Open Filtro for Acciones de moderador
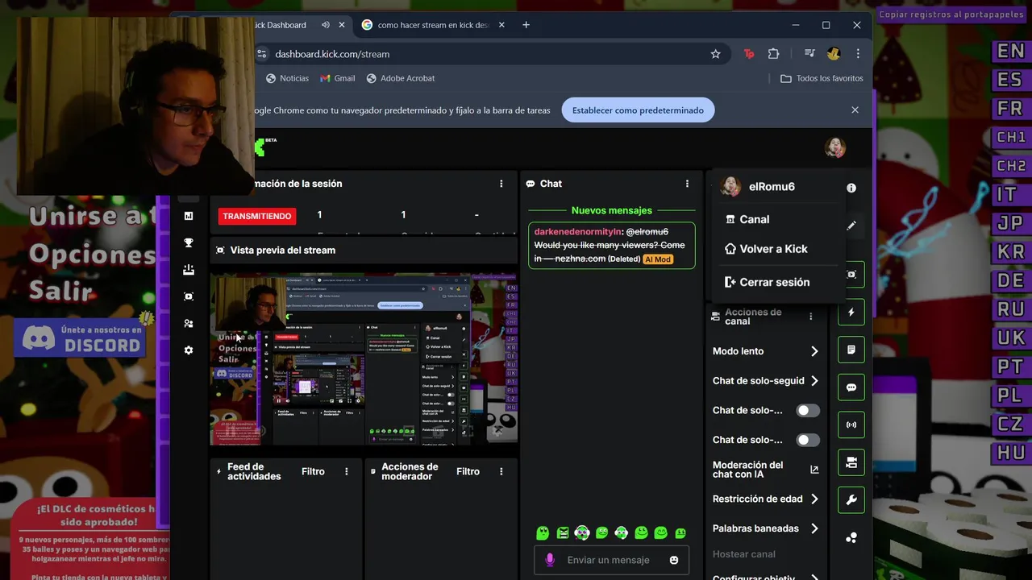 [x=468, y=471]
